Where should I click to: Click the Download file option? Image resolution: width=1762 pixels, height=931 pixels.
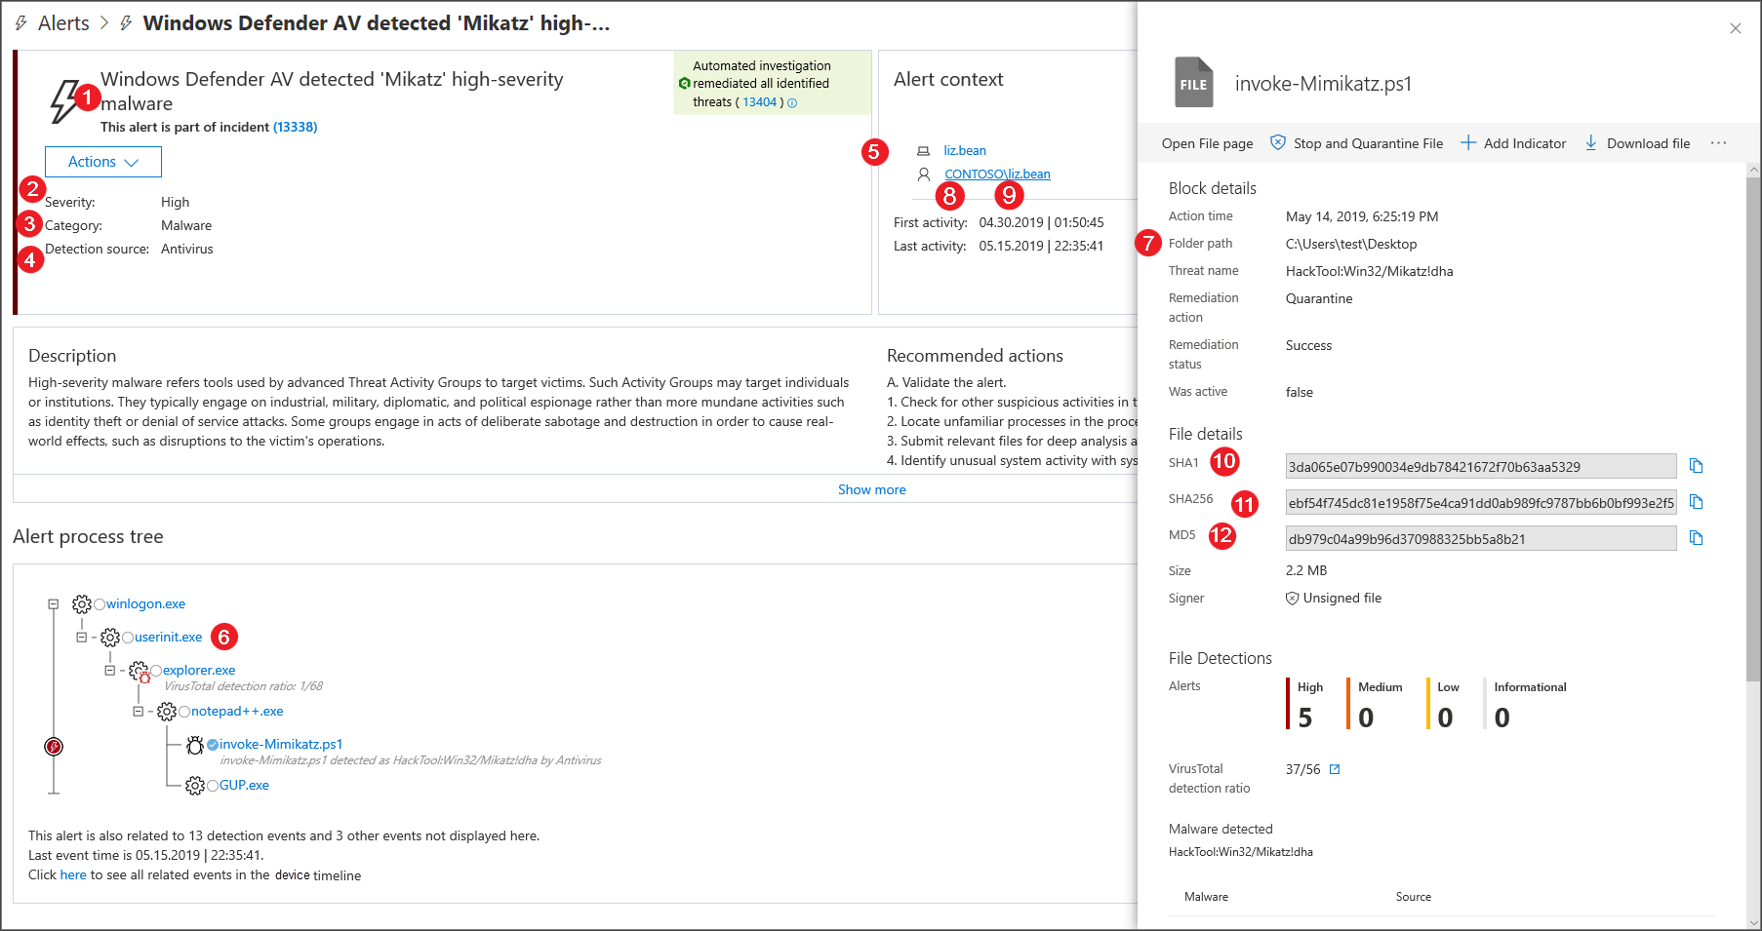click(1637, 143)
